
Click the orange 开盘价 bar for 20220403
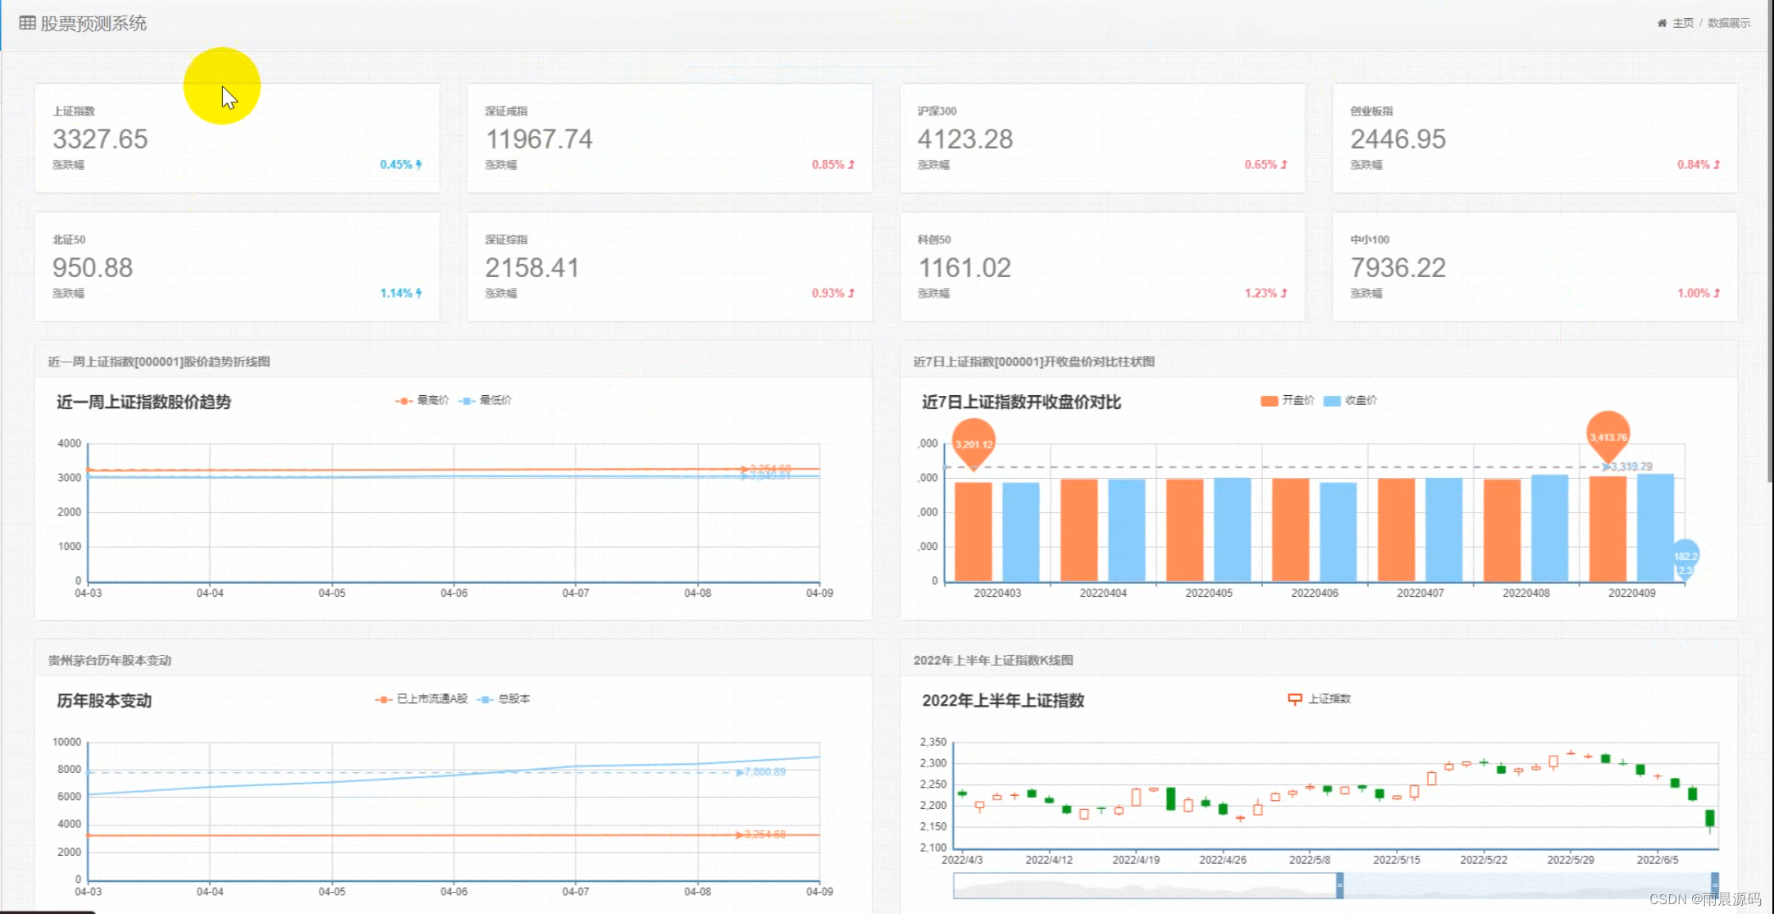pos(974,532)
